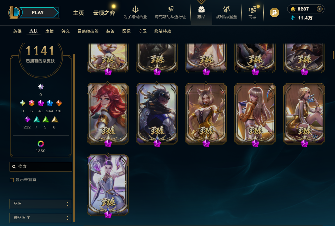
Task: Open the 战利品/圣堂 loot hammer icon
Action: [x=226, y=9]
